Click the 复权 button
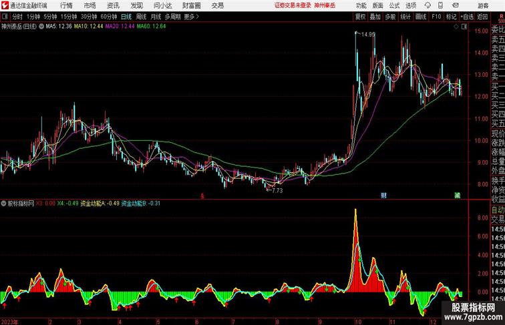This screenshot has width=505, height=325. [361, 17]
